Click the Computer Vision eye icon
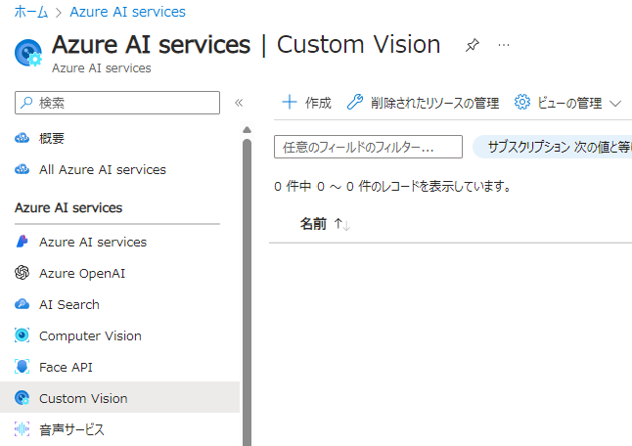Screen dimensions: 632x446 23,335
